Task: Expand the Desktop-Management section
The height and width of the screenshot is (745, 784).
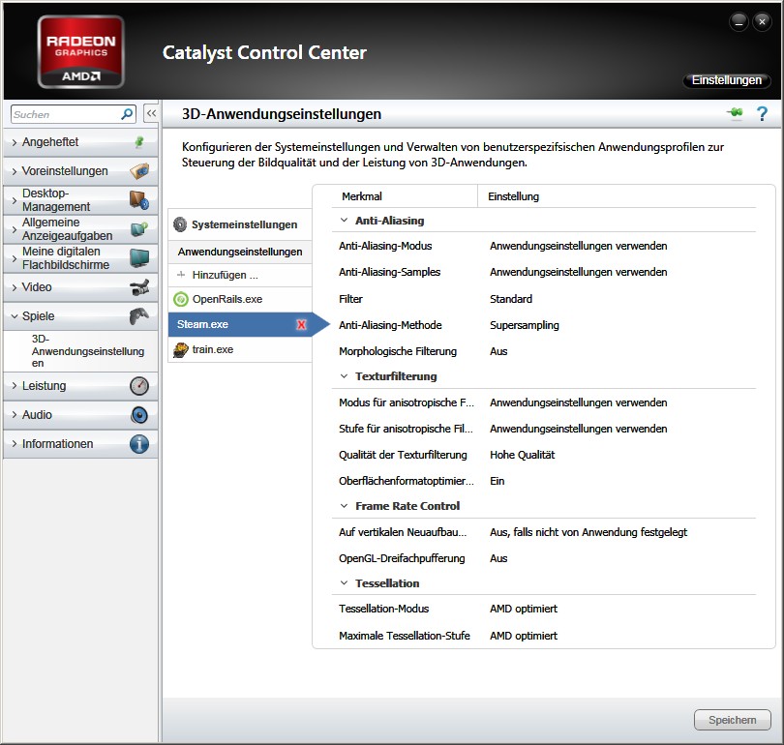Action: coord(14,200)
